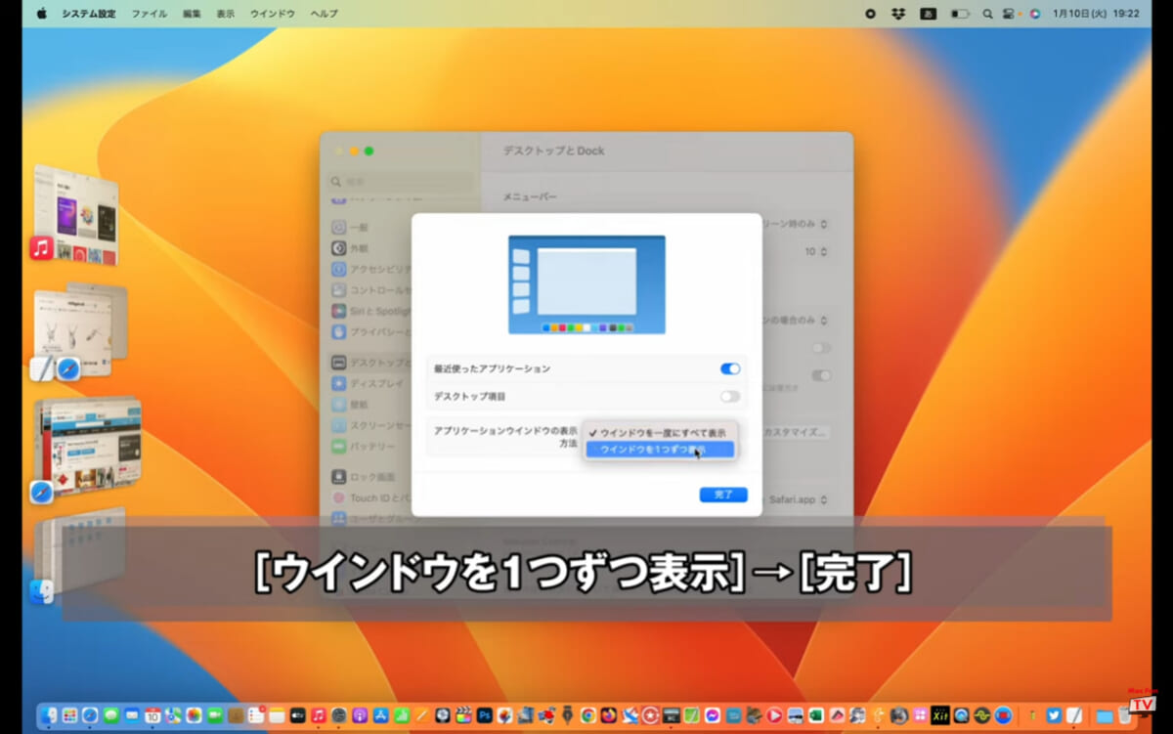Launch Apple TV from the Dock
1173x734 pixels.
(297, 715)
